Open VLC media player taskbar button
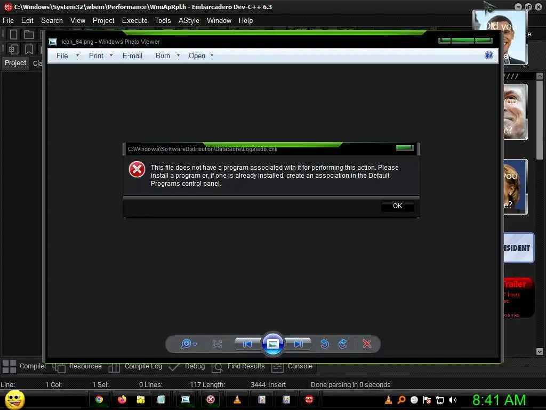The width and height of the screenshot is (546, 410). (237, 399)
